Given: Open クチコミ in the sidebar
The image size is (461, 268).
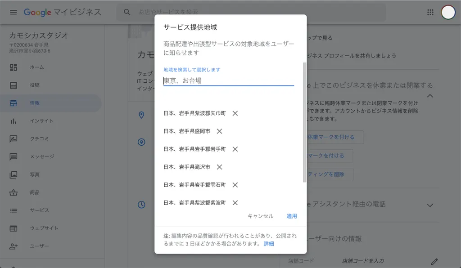Looking at the screenshot, I should (51, 138).
